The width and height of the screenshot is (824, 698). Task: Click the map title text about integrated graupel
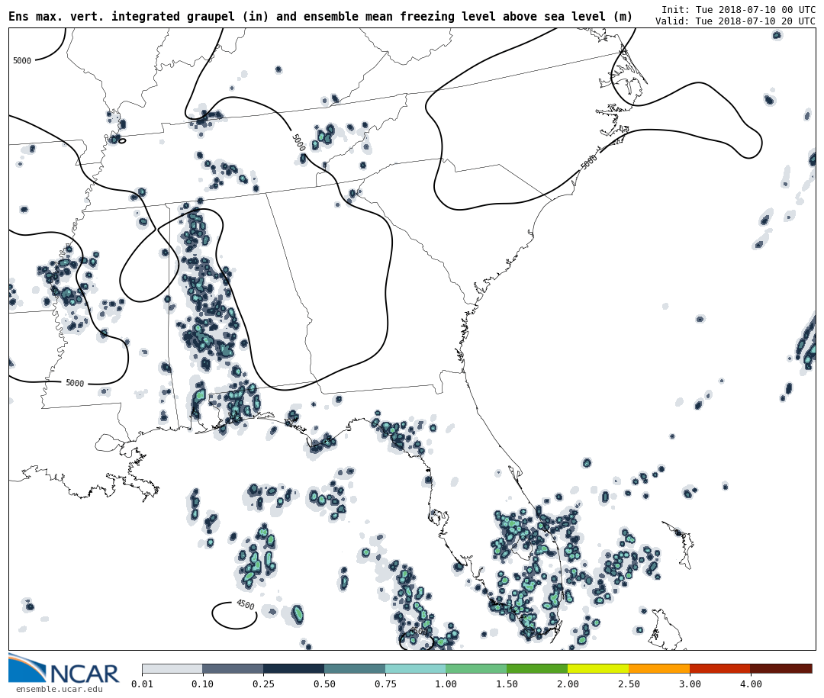[320, 17]
